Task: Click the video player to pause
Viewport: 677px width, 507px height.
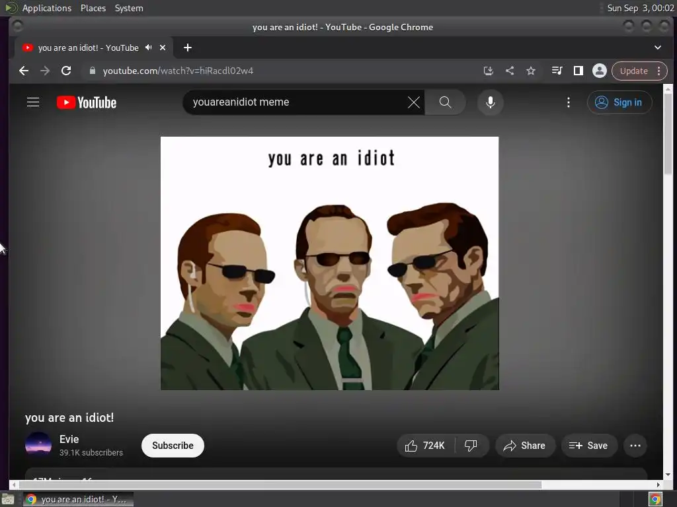Action: (330, 263)
